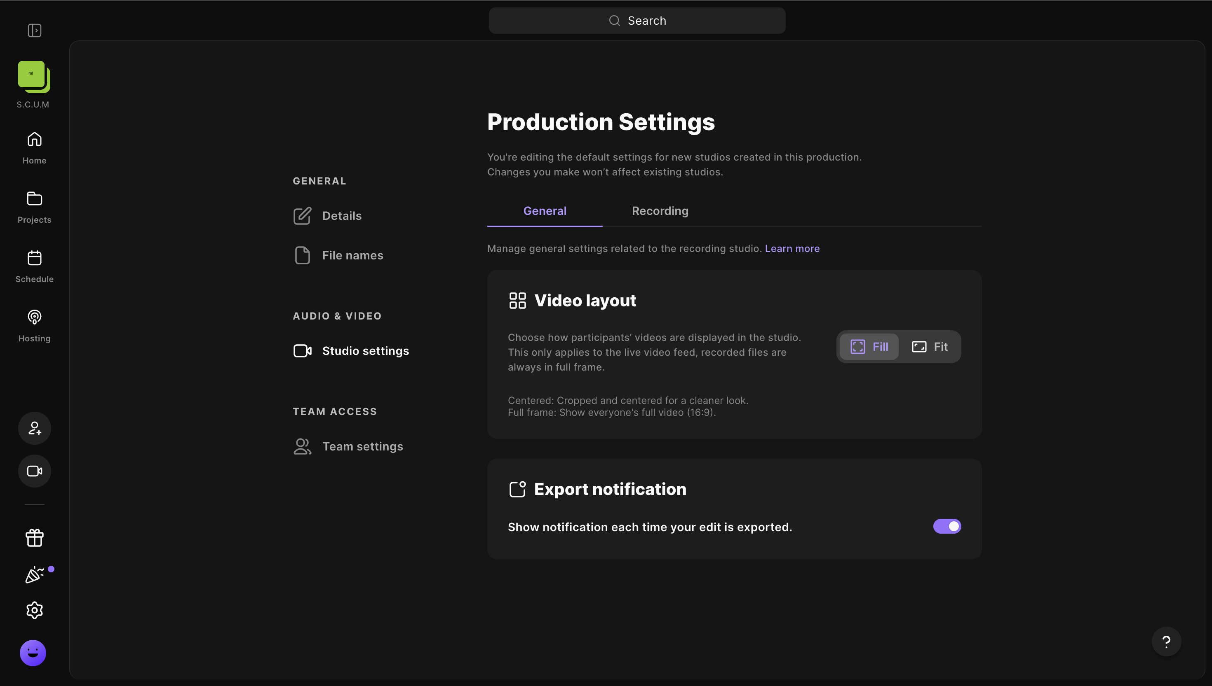Follow the Learn more link
The height and width of the screenshot is (686, 1212).
coord(792,248)
